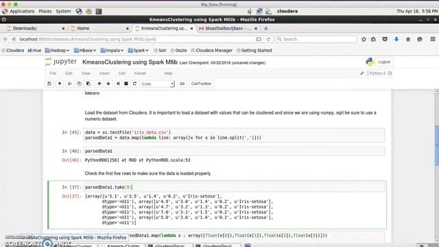This screenshot has width=439, height=247.
Task: Open the Jupyter Help menu
Action: point(168,73)
